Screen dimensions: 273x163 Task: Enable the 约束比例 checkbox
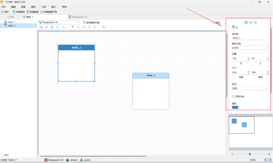233,96
